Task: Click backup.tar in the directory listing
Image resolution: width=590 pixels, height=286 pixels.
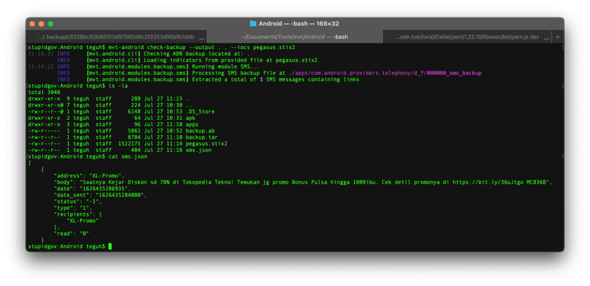Action: [x=201, y=137]
